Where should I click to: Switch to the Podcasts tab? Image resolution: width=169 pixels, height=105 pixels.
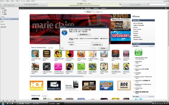(x=96, y=8)
